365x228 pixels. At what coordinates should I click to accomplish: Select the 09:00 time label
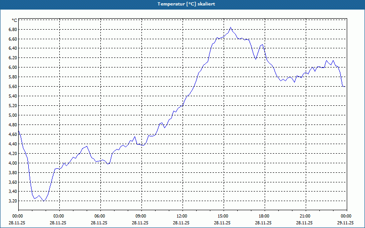(141, 216)
